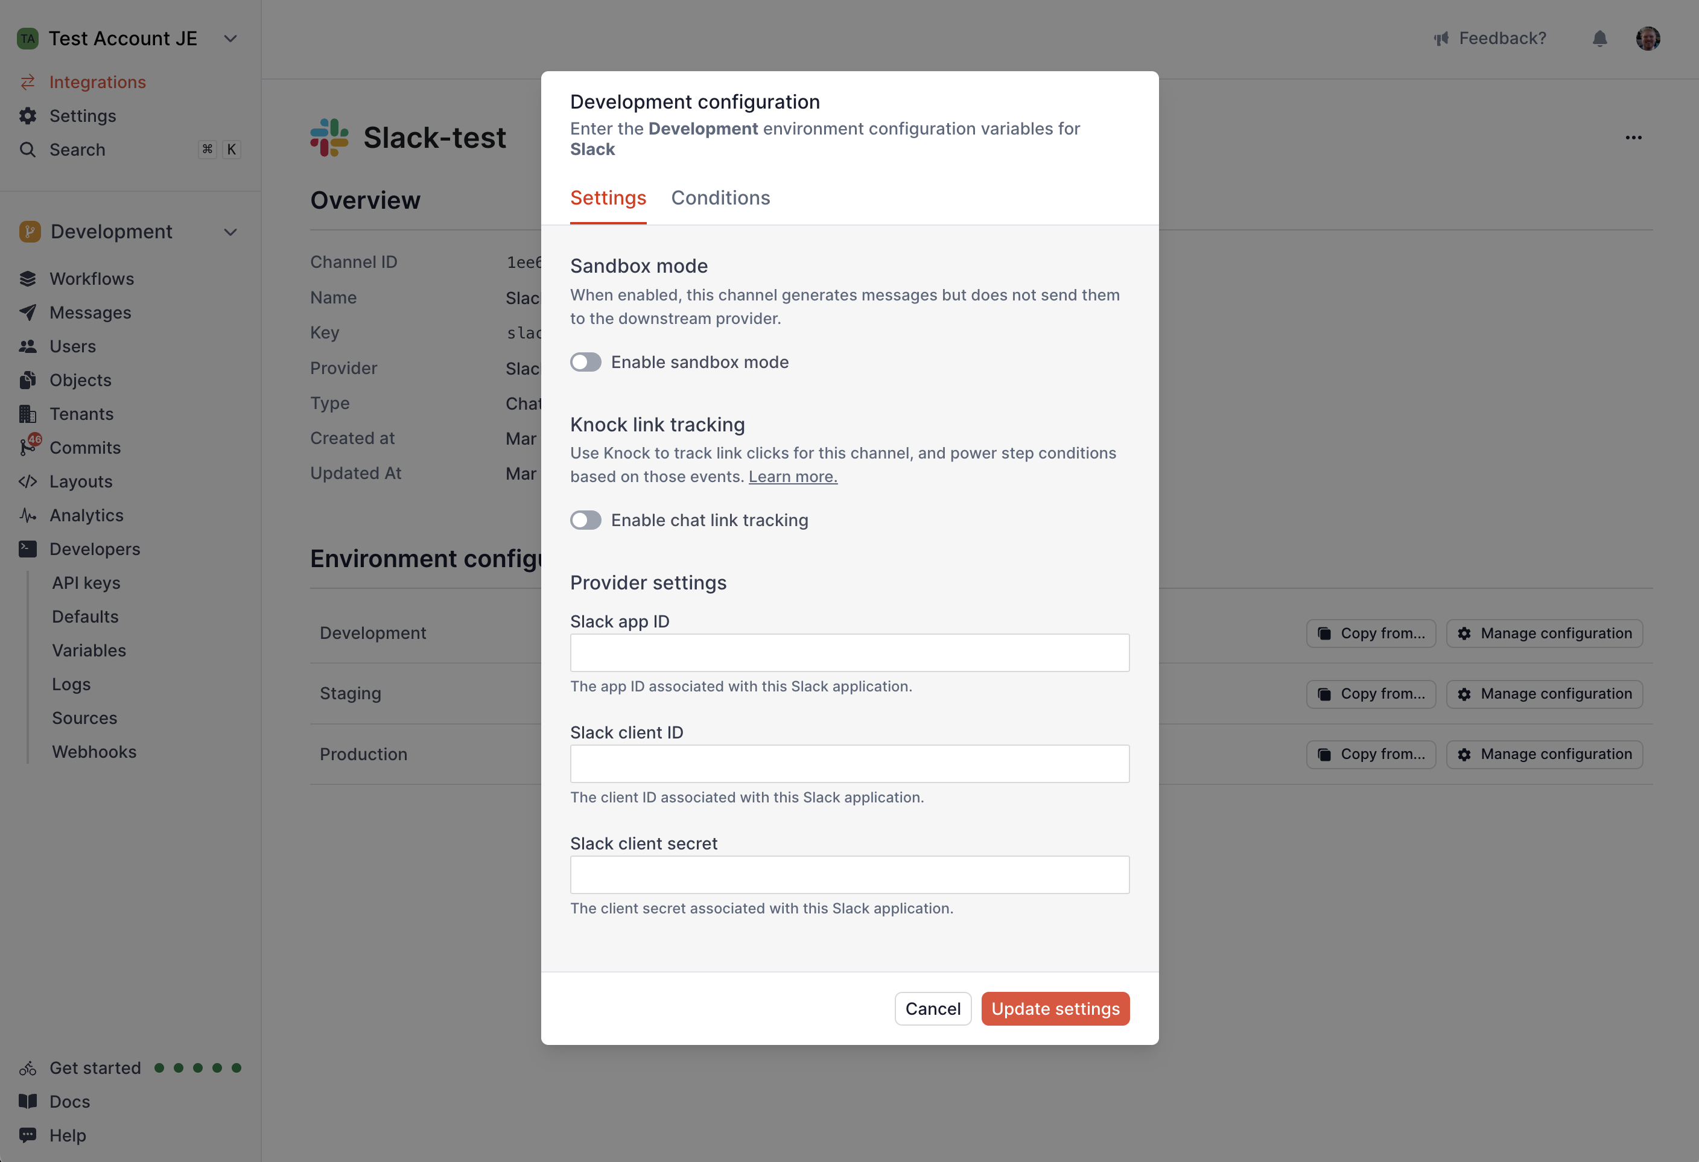The width and height of the screenshot is (1699, 1162).
Task: Toggle the Feedback megaphone control
Action: tap(1441, 38)
